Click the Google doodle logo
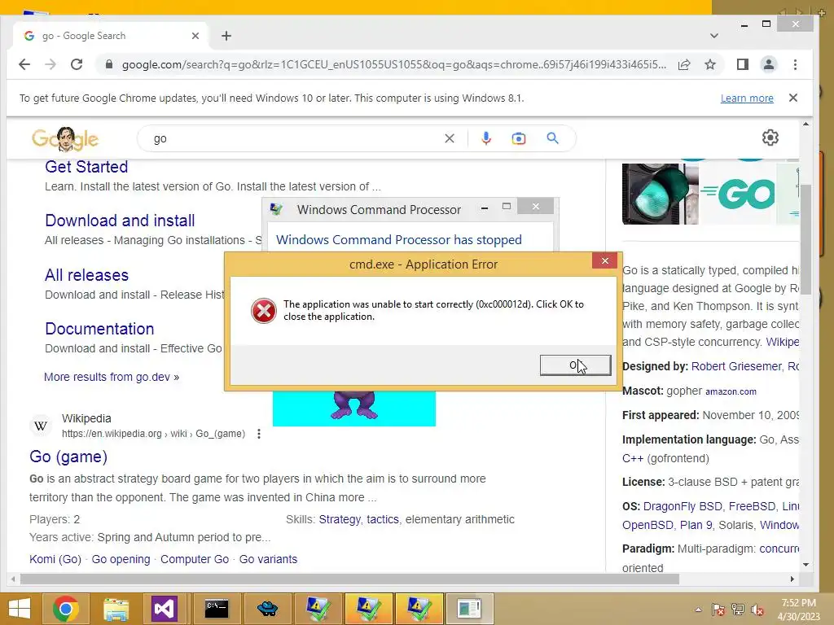The width and height of the screenshot is (834, 625). [65, 138]
